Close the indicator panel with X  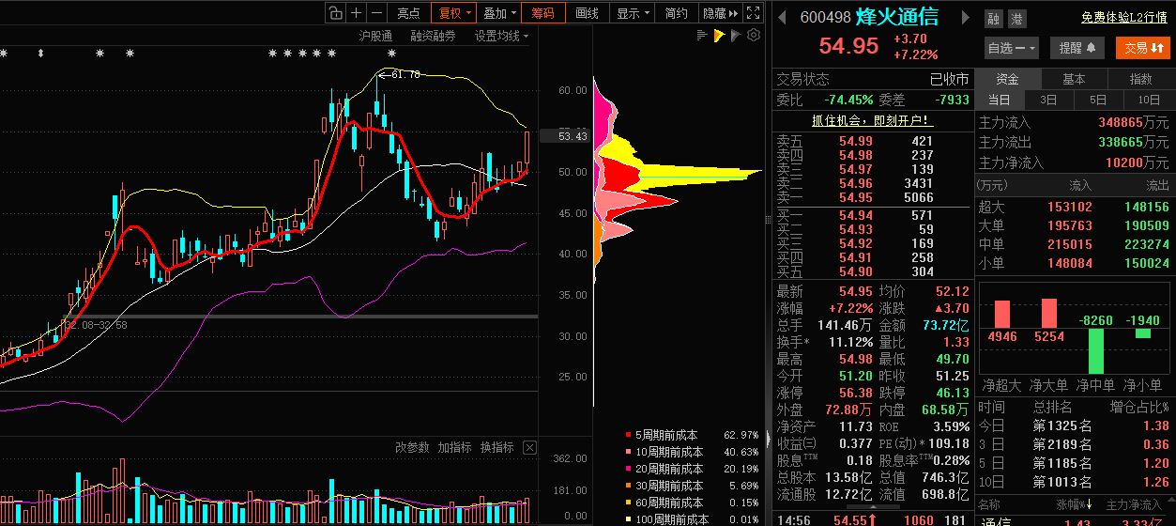click(527, 448)
